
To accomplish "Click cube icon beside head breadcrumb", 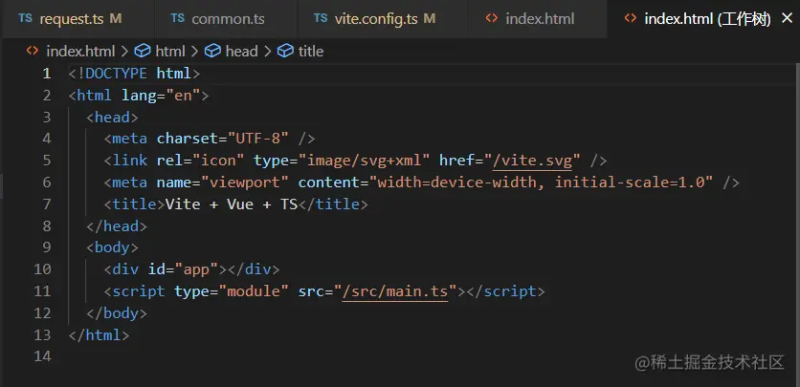I will coord(212,51).
